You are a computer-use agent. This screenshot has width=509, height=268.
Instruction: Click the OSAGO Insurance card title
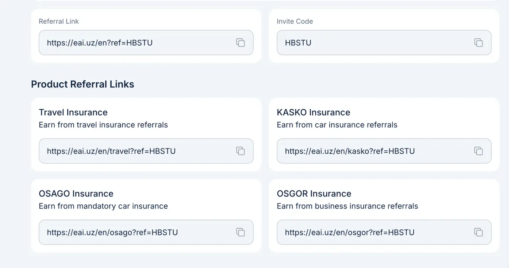pyautogui.click(x=76, y=194)
